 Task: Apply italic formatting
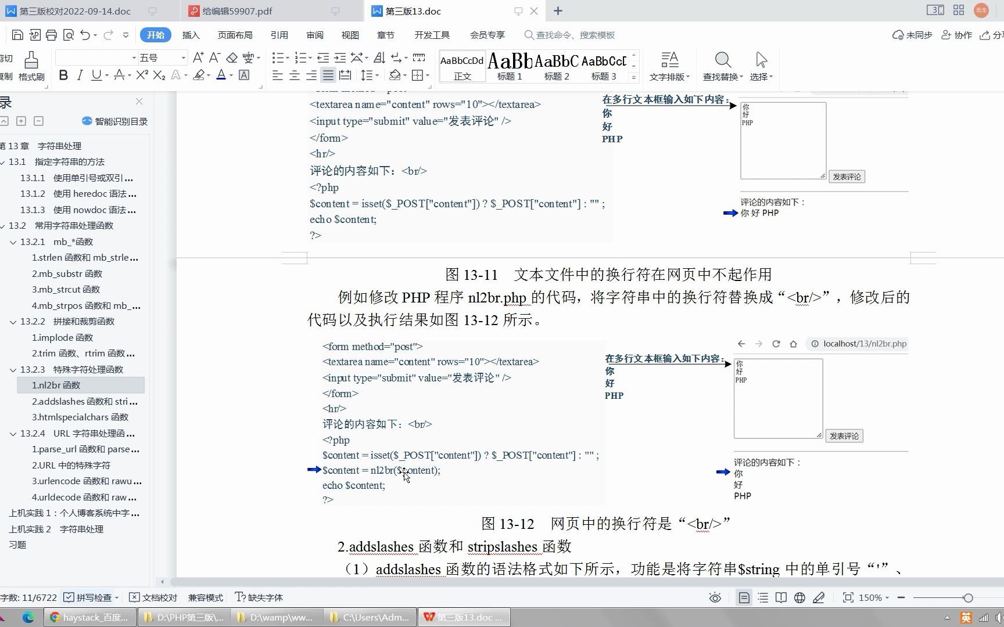coord(80,75)
